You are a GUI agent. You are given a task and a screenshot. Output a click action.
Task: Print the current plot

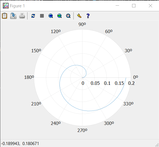[22, 16]
